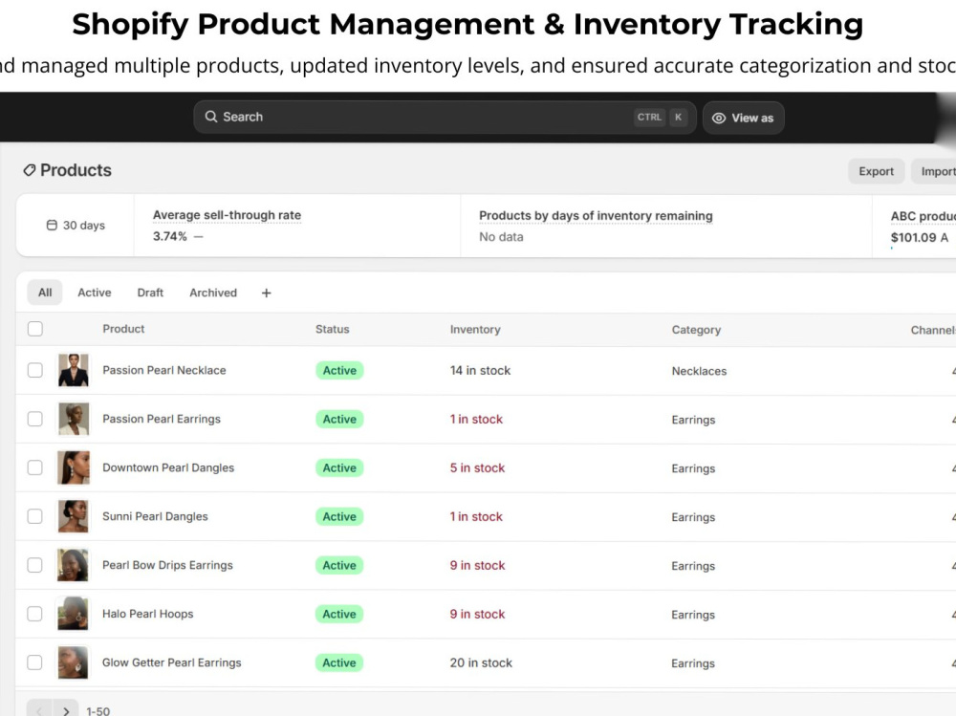Image resolution: width=956 pixels, height=716 pixels.
Task: Click the Inventory column header
Action: pos(475,330)
